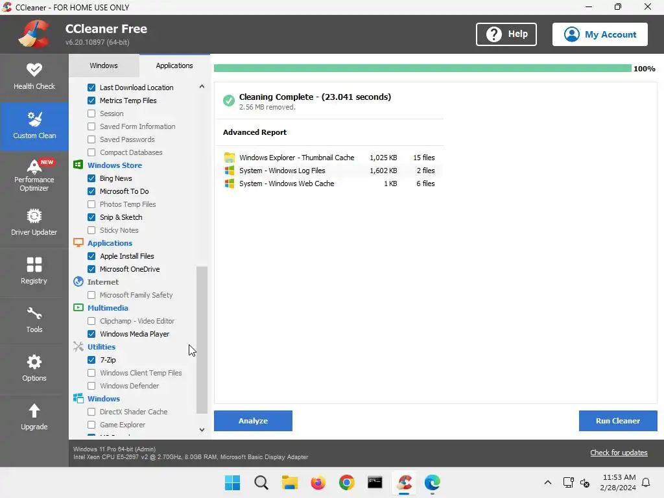The height and width of the screenshot is (498, 664).
Task: Check Saved Passwords option
Action: 91,139
